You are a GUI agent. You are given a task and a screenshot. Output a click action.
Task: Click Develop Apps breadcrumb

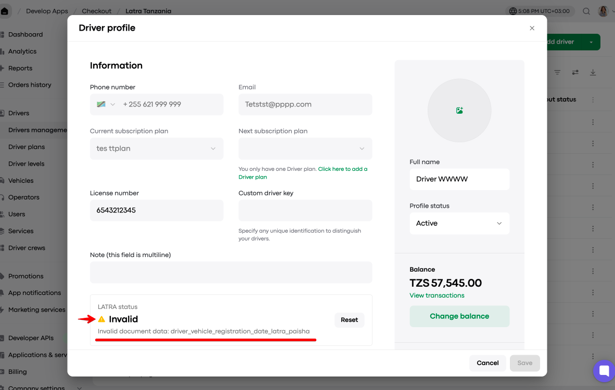47,11
